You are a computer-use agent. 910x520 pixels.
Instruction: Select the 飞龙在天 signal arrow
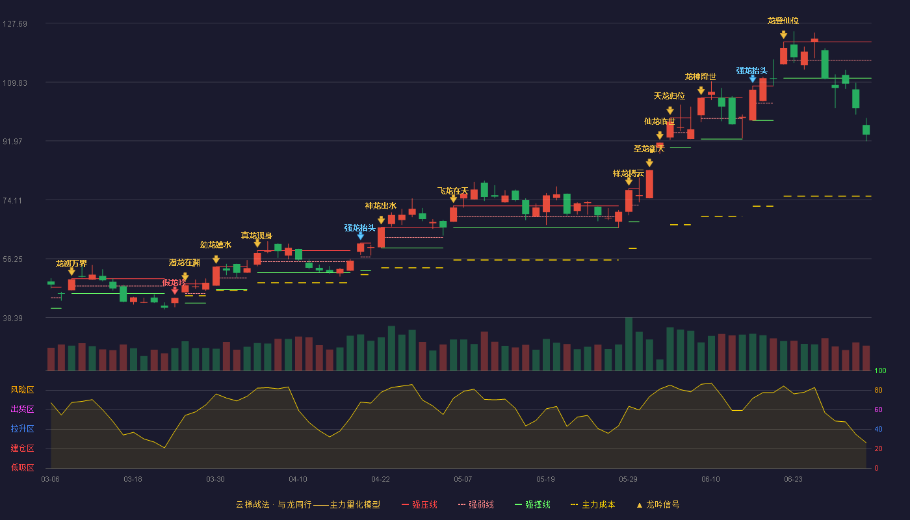453,199
